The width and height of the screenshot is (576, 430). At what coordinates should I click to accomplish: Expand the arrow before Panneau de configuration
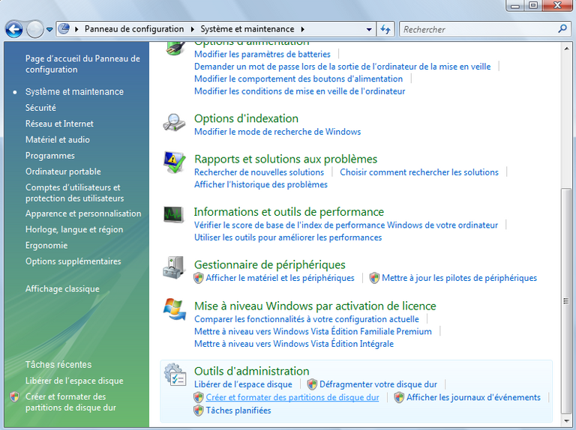76,29
